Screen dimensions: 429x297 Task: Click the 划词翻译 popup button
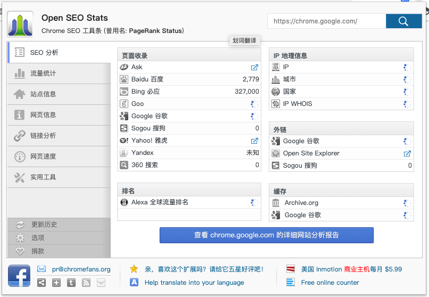[244, 40]
